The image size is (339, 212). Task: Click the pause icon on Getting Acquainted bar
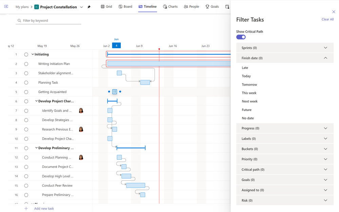click(115, 92)
